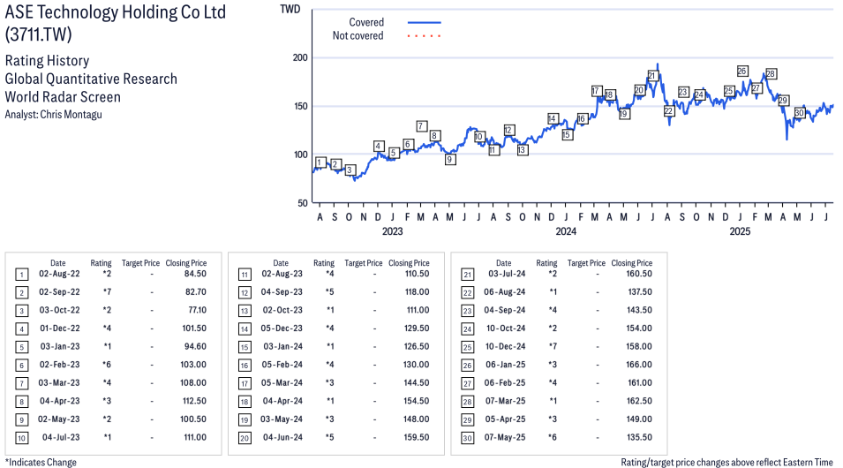This screenshot has width=843, height=468.
Task: Click the date 01-Dec-22
Action: coord(60,328)
